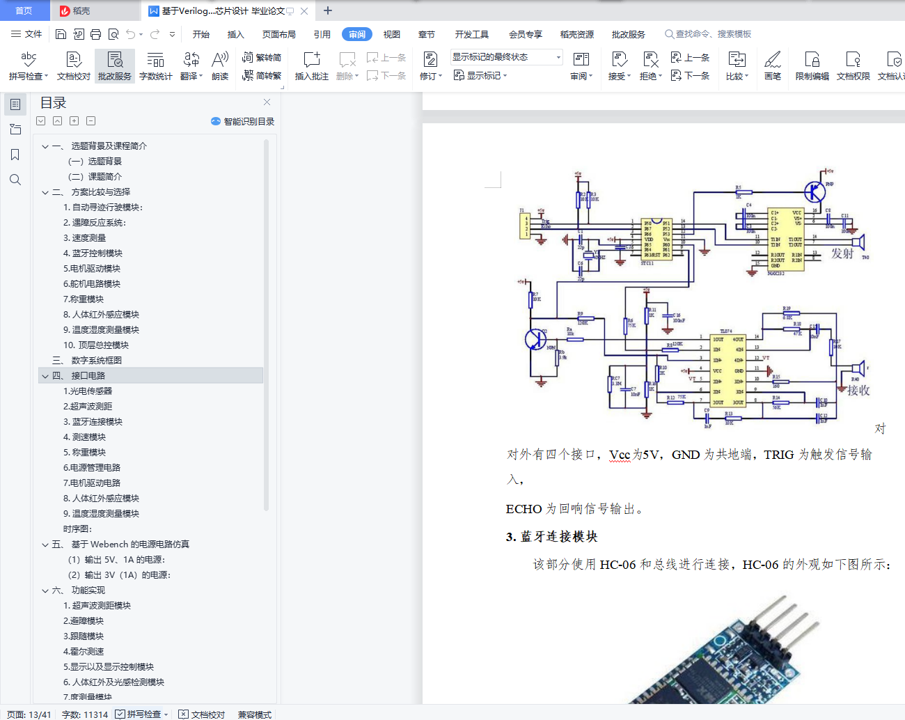Jump to 4. 蓝牙控制模块 in the outline
The height and width of the screenshot is (720, 905).
point(93,253)
